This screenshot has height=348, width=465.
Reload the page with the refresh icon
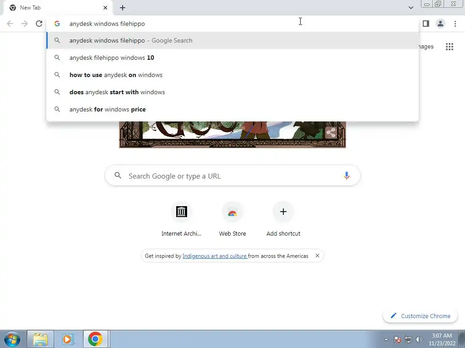[39, 24]
